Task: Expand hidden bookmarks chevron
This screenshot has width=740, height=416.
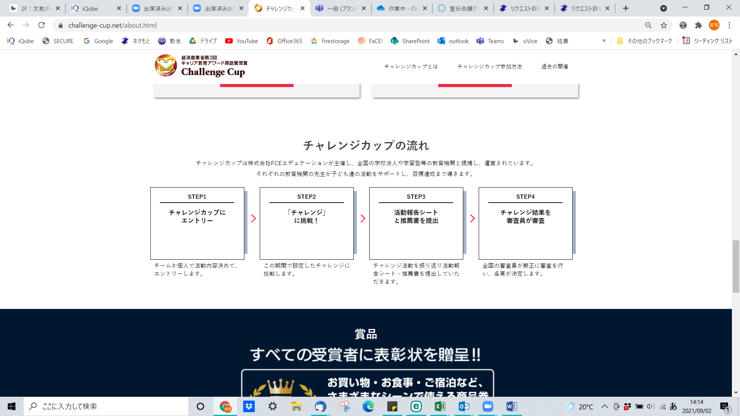Action: pyautogui.click(x=604, y=41)
